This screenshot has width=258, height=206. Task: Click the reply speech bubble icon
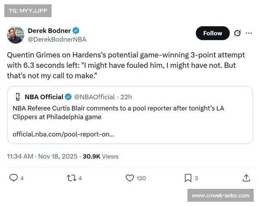pos(14,178)
